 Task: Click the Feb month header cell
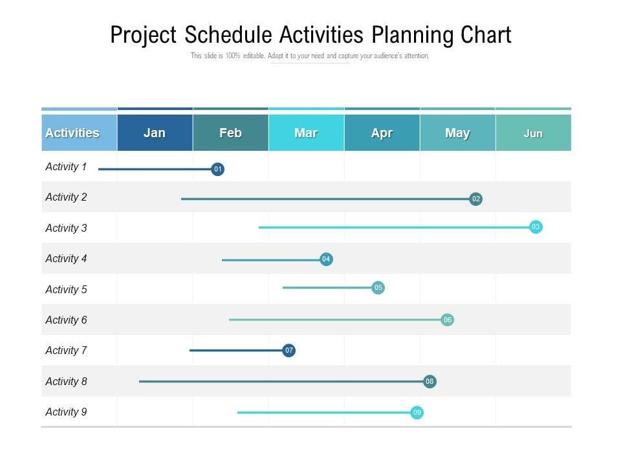[x=230, y=133]
